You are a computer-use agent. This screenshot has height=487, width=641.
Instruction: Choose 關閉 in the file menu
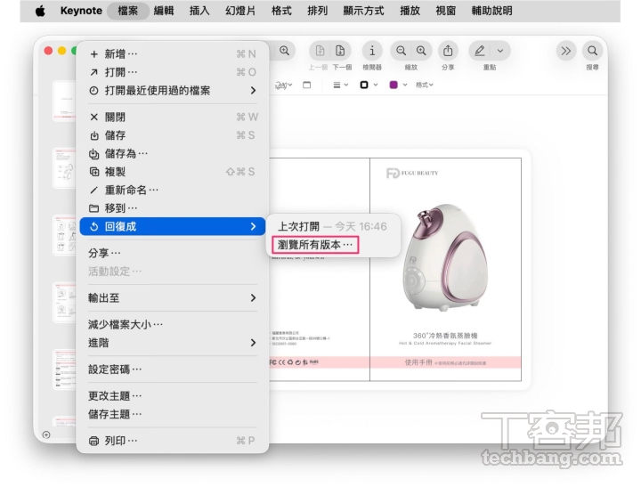tap(172, 118)
